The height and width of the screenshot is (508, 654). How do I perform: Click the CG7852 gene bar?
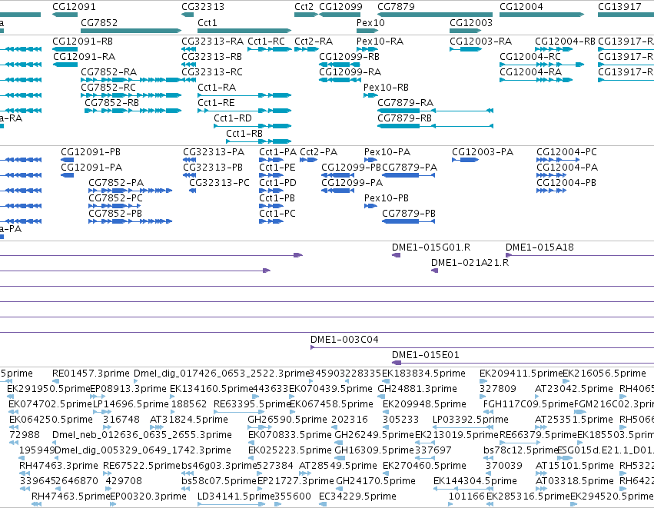pyautogui.click(x=131, y=31)
